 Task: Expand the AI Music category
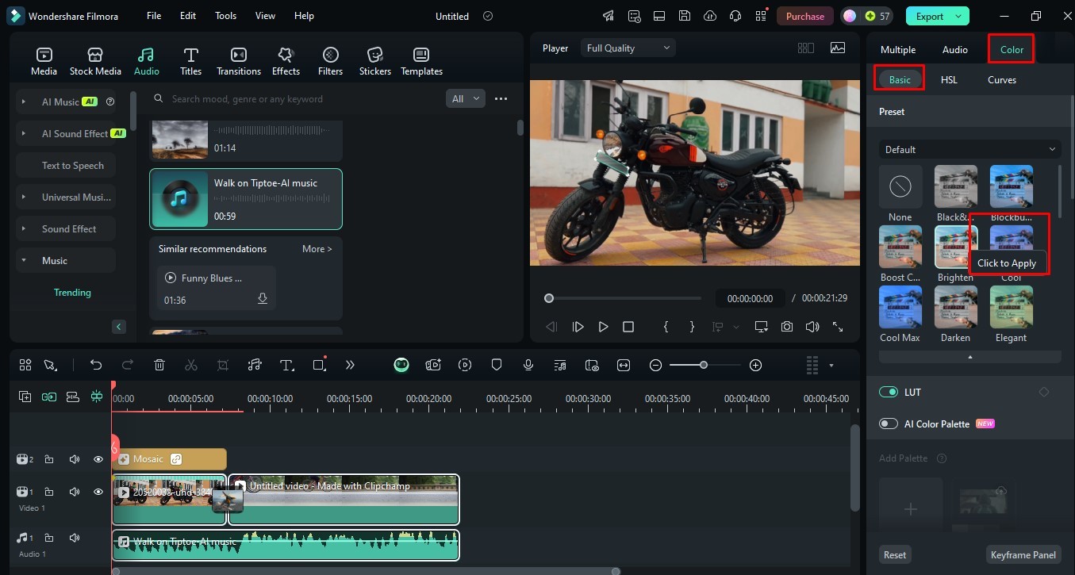click(24, 102)
